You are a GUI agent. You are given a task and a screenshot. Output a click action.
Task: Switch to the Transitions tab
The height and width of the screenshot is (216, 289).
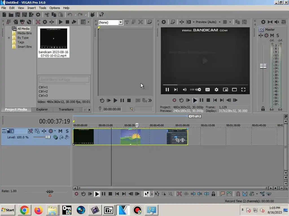(66, 109)
